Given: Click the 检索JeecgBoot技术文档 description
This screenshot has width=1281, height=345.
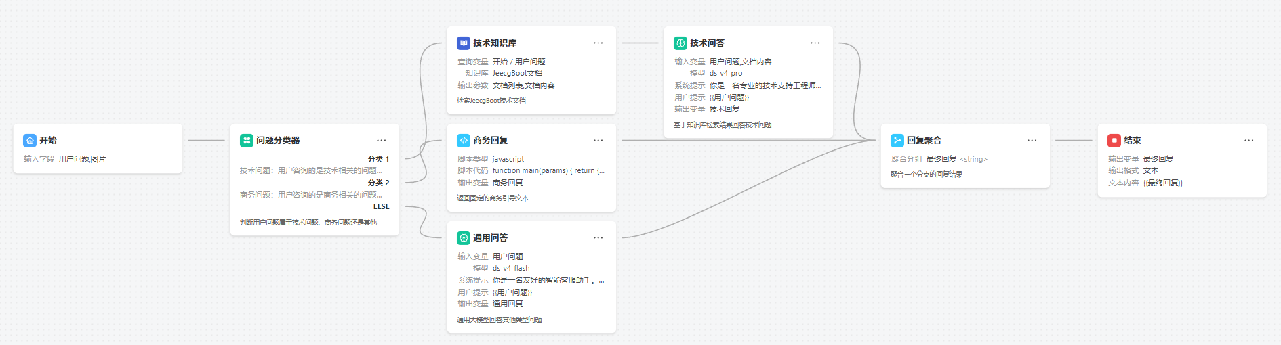Looking at the screenshot, I should (491, 100).
